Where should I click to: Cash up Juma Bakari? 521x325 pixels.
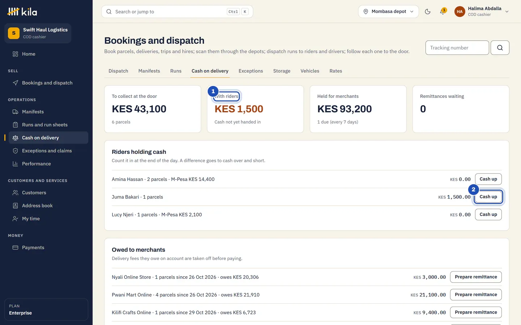click(488, 197)
